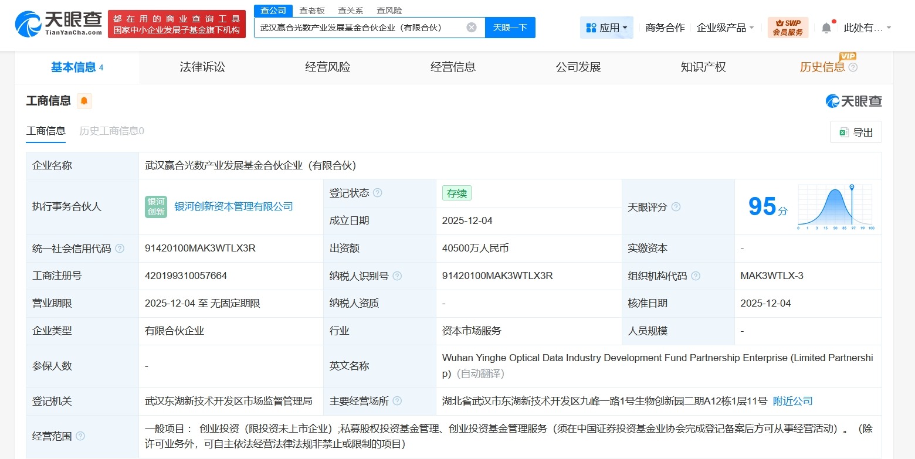This screenshot has width=915, height=459.
Task: Switch to the 法律诉讼 tab
Action: (x=202, y=67)
